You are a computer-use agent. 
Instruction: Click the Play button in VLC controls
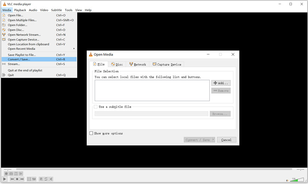pyautogui.click(x=5, y=179)
